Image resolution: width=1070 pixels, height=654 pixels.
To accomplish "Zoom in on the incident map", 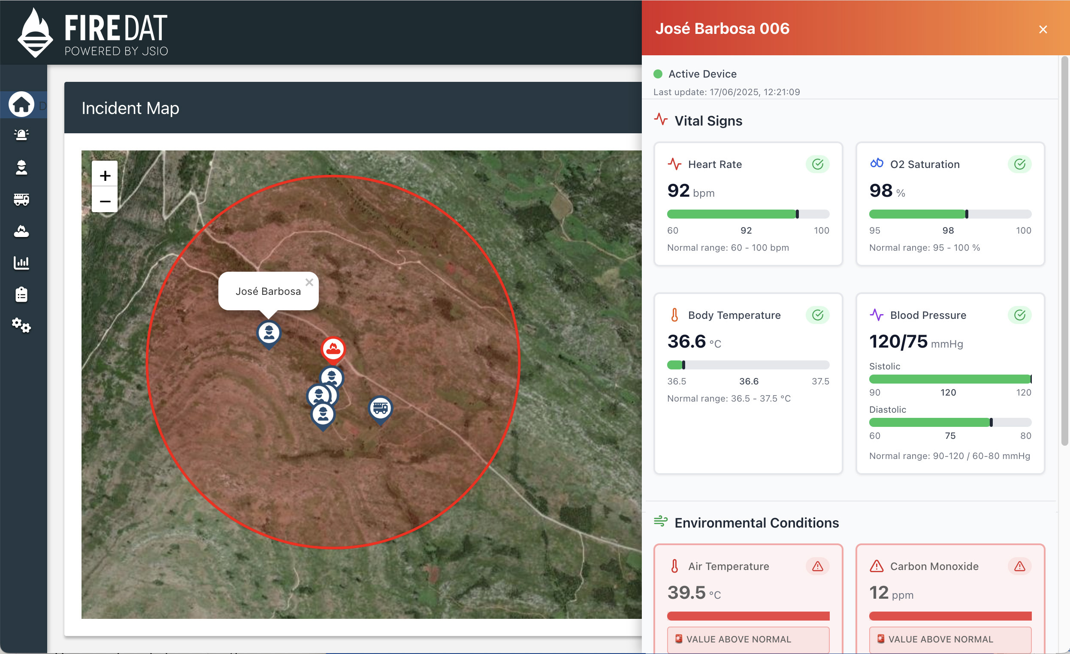I will [x=105, y=175].
